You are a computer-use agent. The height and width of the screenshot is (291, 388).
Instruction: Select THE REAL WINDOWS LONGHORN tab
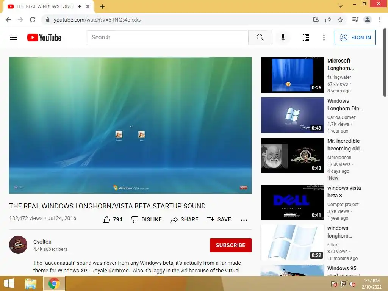click(45, 6)
